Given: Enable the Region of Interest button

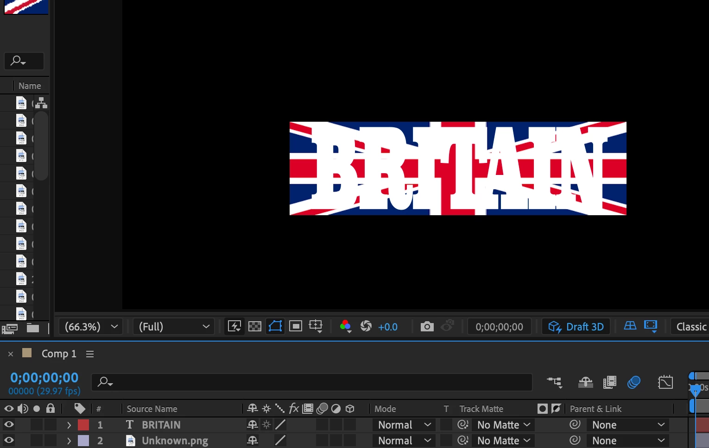Looking at the screenshot, I should tap(296, 327).
